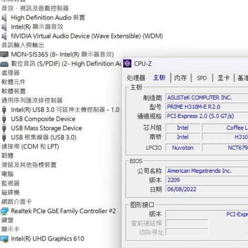Open the SPD tab in CPU-Z
The height and width of the screenshot is (248, 248).
(202, 78)
